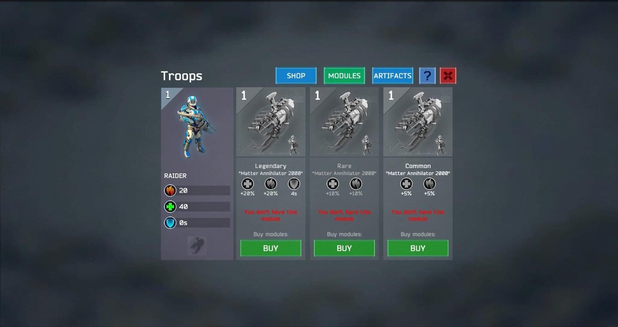Click the Raider attack flame icon
The width and height of the screenshot is (618, 327).
[x=170, y=191]
